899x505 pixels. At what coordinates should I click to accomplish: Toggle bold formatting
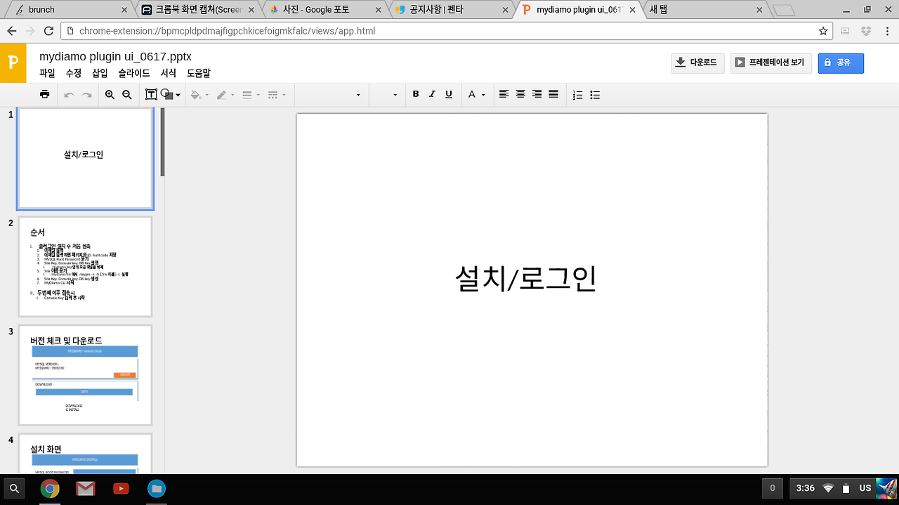415,94
